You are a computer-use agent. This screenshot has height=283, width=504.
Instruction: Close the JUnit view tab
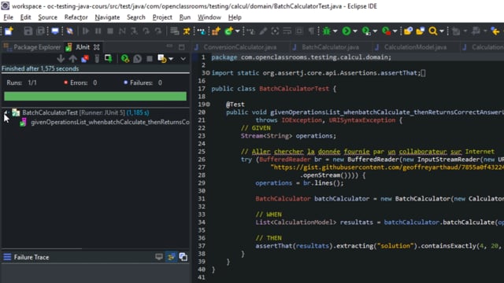tap(96, 47)
